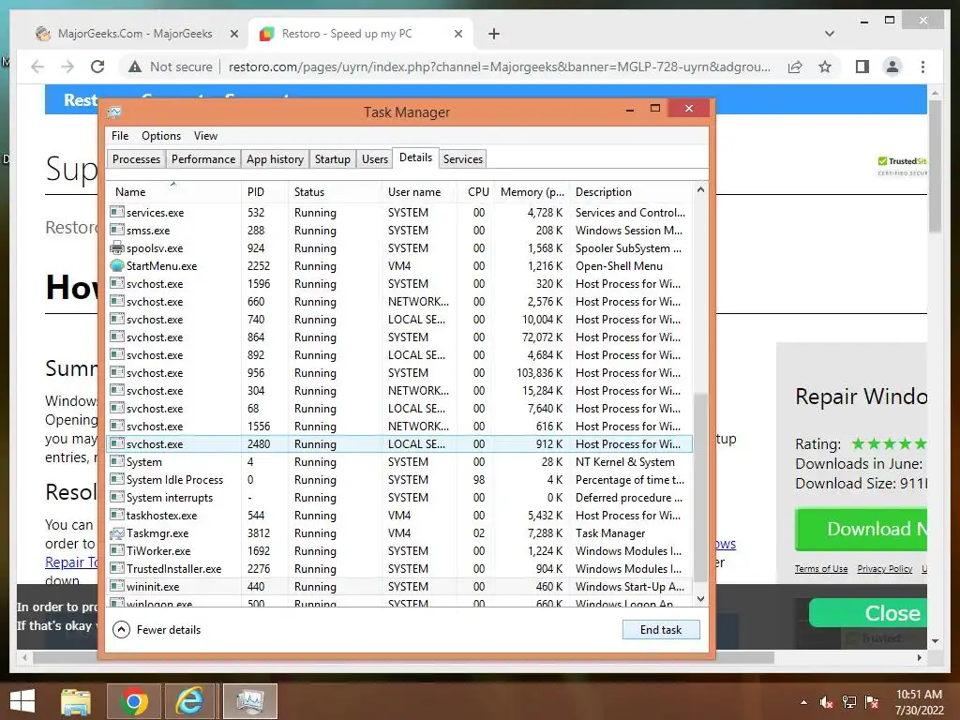Sort by PID column header
The height and width of the screenshot is (720, 960).
[264, 191]
